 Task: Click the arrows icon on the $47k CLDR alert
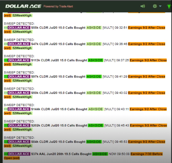(x=6, y=44)
